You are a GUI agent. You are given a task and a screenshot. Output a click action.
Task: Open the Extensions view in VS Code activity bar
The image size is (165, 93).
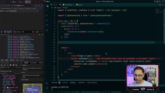click(47, 20)
